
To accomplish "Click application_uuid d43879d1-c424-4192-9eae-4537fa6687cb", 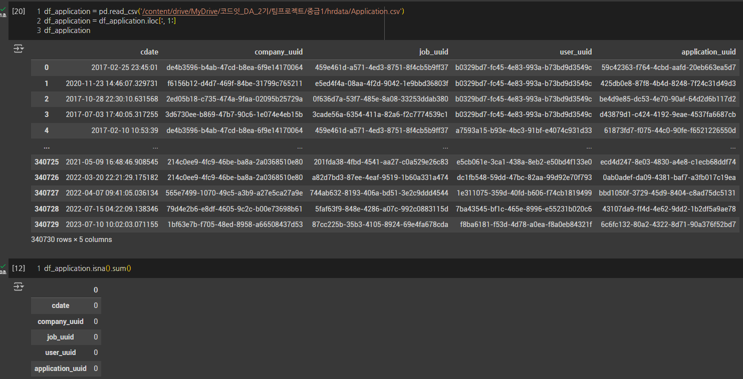I will click(668, 115).
